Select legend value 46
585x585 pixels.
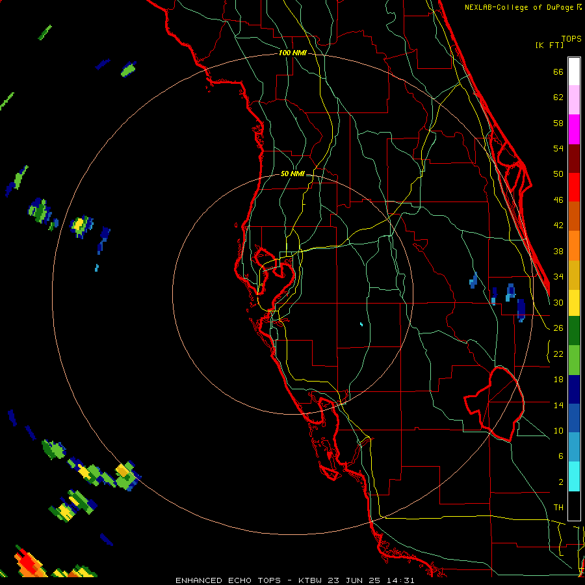point(558,200)
